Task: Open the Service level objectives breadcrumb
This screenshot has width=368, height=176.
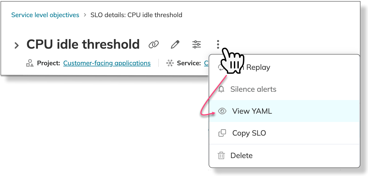Action: point(45,15)
